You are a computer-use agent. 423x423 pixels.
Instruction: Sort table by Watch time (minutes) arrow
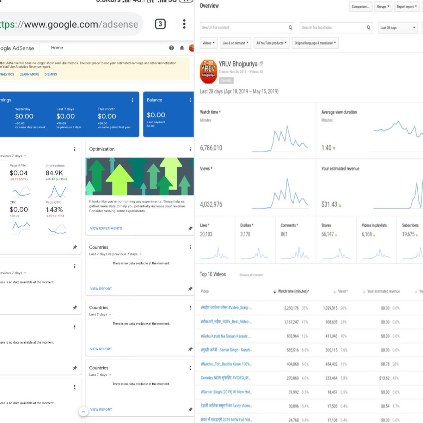pos(275,292)
